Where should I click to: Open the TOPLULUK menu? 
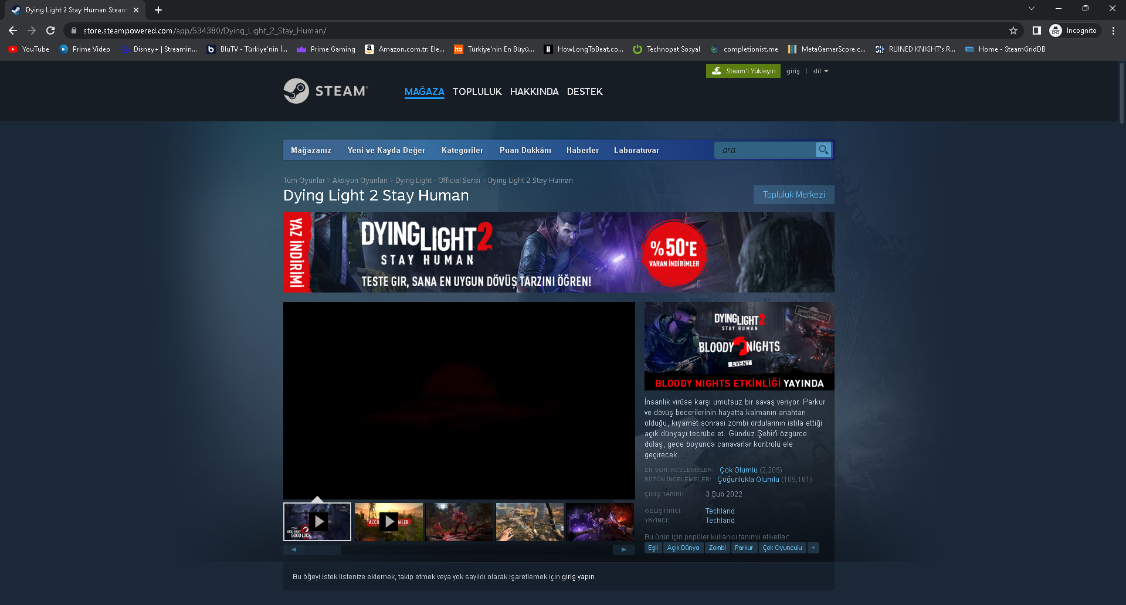[477, 91]
